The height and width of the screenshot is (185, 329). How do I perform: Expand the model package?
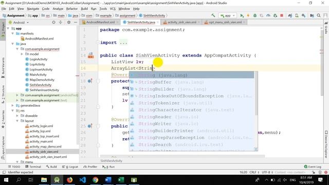pos(22,54)
